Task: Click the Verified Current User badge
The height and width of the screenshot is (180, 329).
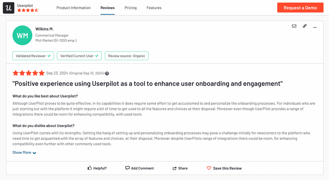Action: [79, 56]
